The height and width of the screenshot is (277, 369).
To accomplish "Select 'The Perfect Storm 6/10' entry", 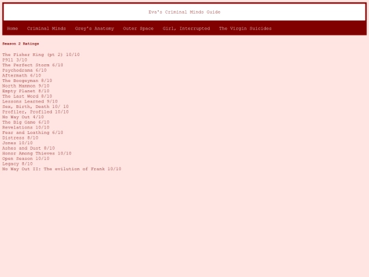I will 33,65.
